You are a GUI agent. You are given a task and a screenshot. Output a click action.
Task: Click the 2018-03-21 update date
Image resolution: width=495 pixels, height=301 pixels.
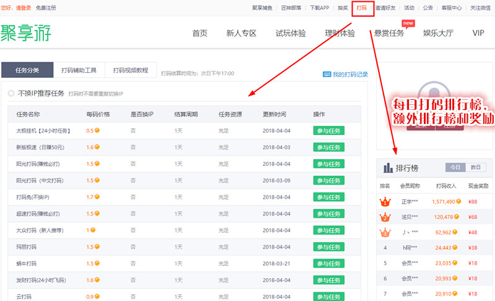tap(276, 263)
